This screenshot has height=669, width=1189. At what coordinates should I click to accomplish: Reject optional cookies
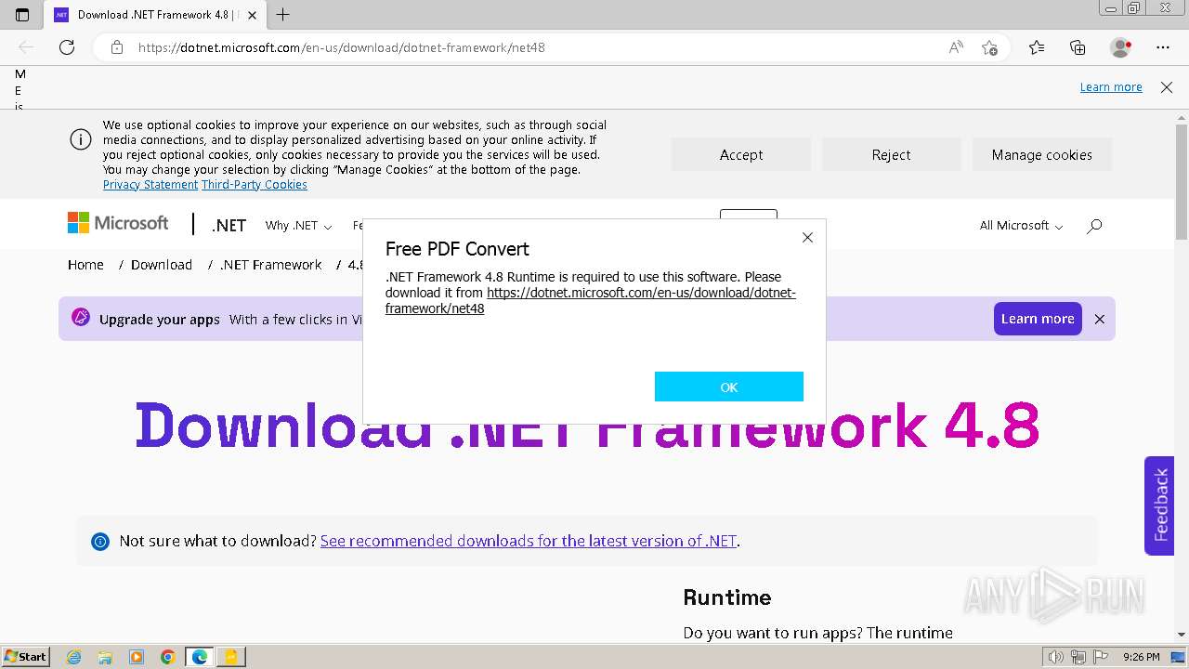pyautogui.click(x=891, y=154)
